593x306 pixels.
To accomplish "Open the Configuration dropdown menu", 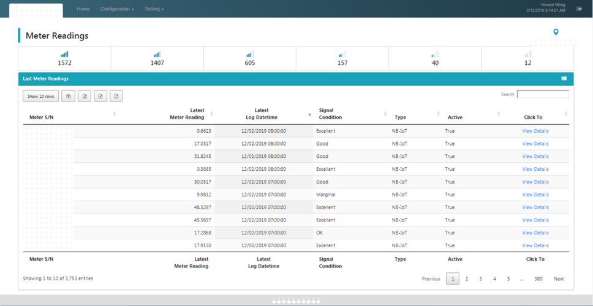I will pos(117,9).
